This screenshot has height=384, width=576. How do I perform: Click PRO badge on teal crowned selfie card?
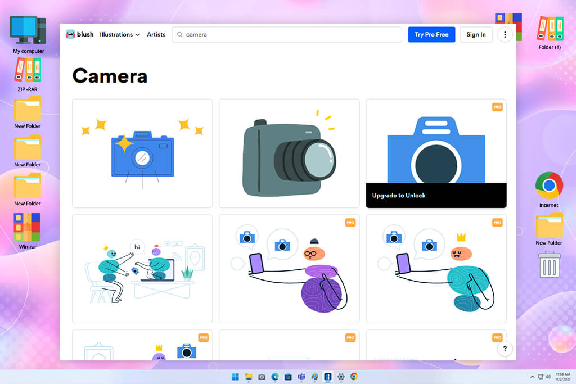pos(497,223)
